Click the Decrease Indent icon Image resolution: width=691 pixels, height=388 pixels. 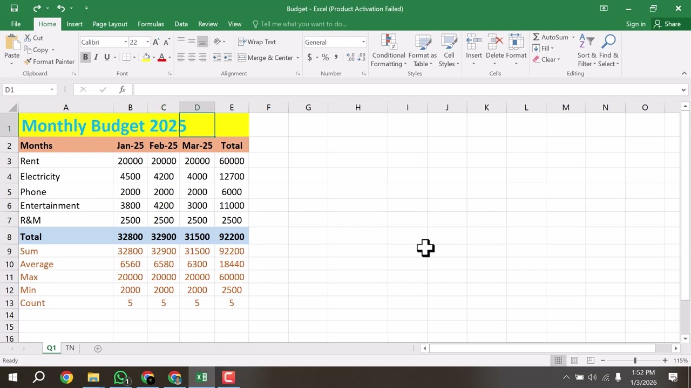pos(217,58)
